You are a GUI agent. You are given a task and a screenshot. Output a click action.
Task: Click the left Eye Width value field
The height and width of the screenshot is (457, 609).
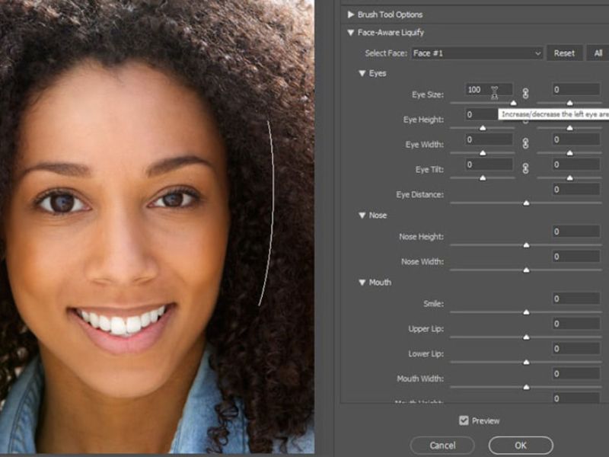tap(489, 139)
